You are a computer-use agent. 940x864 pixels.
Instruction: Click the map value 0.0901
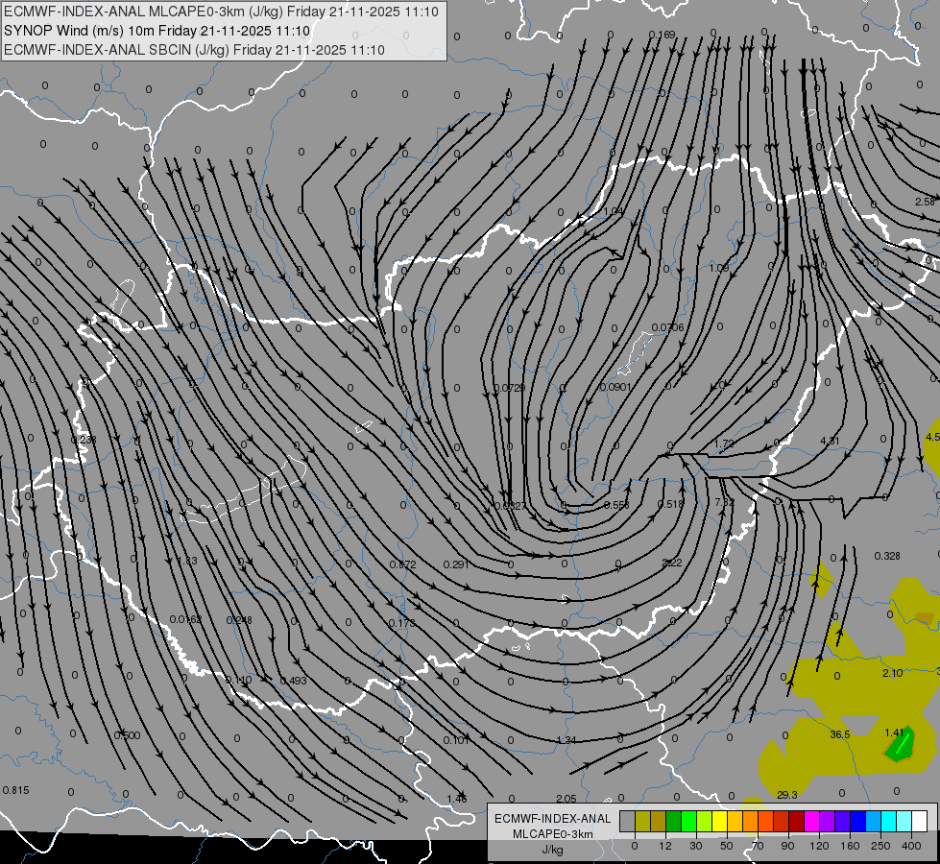[x=615, y=387]
